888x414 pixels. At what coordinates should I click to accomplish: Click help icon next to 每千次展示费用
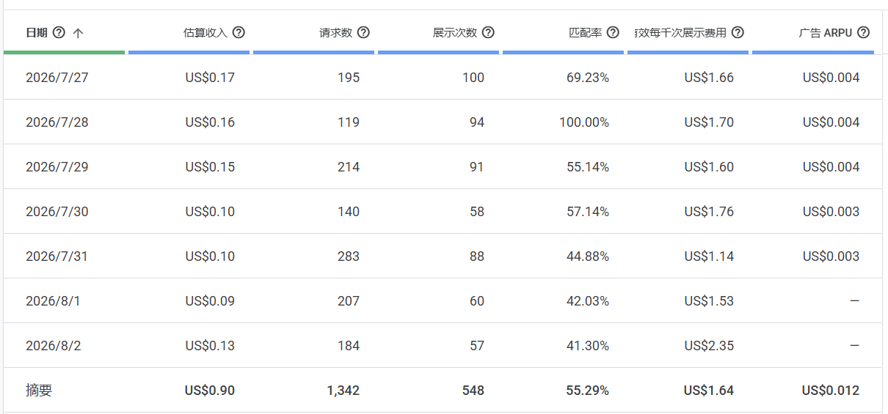tap(738, 32)
